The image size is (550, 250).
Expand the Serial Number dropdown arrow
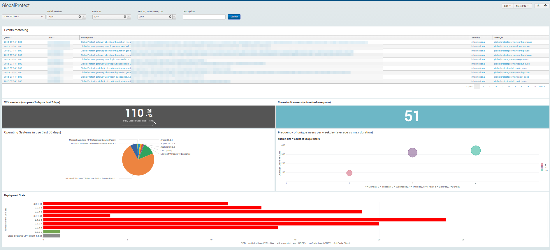(x=84, y=17)
